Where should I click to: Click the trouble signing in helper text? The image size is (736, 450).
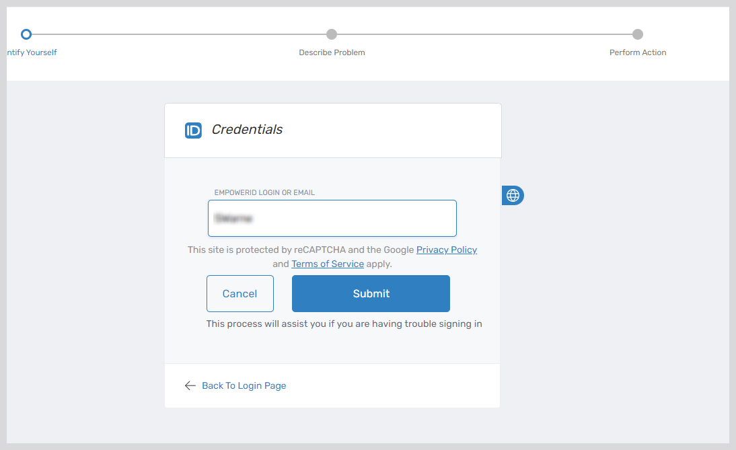(x=344, y=324)
